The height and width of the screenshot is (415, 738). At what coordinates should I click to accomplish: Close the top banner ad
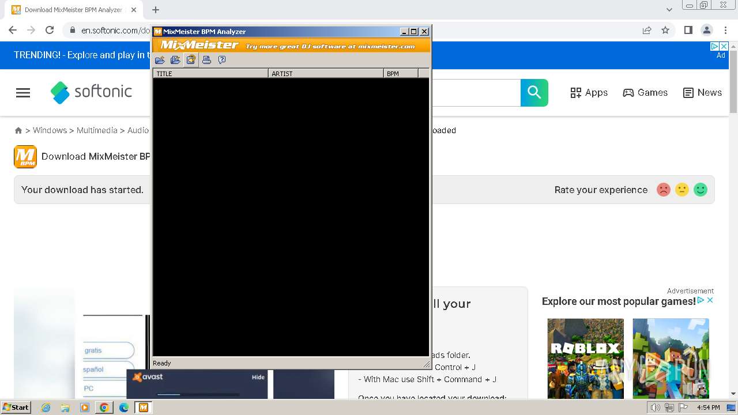pos(724,46)
